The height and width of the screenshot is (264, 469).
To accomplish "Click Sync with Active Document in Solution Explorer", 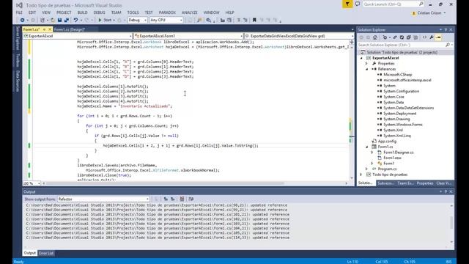I will [x=395, y=37].
